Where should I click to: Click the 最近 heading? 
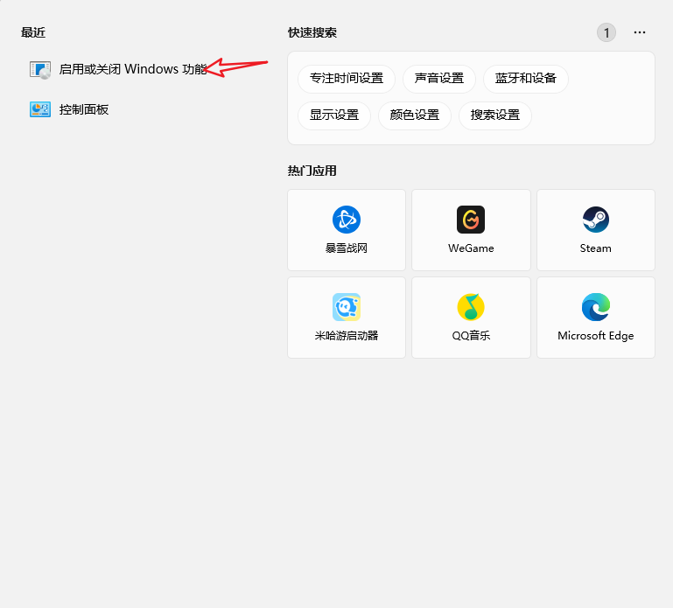(33, 32)
